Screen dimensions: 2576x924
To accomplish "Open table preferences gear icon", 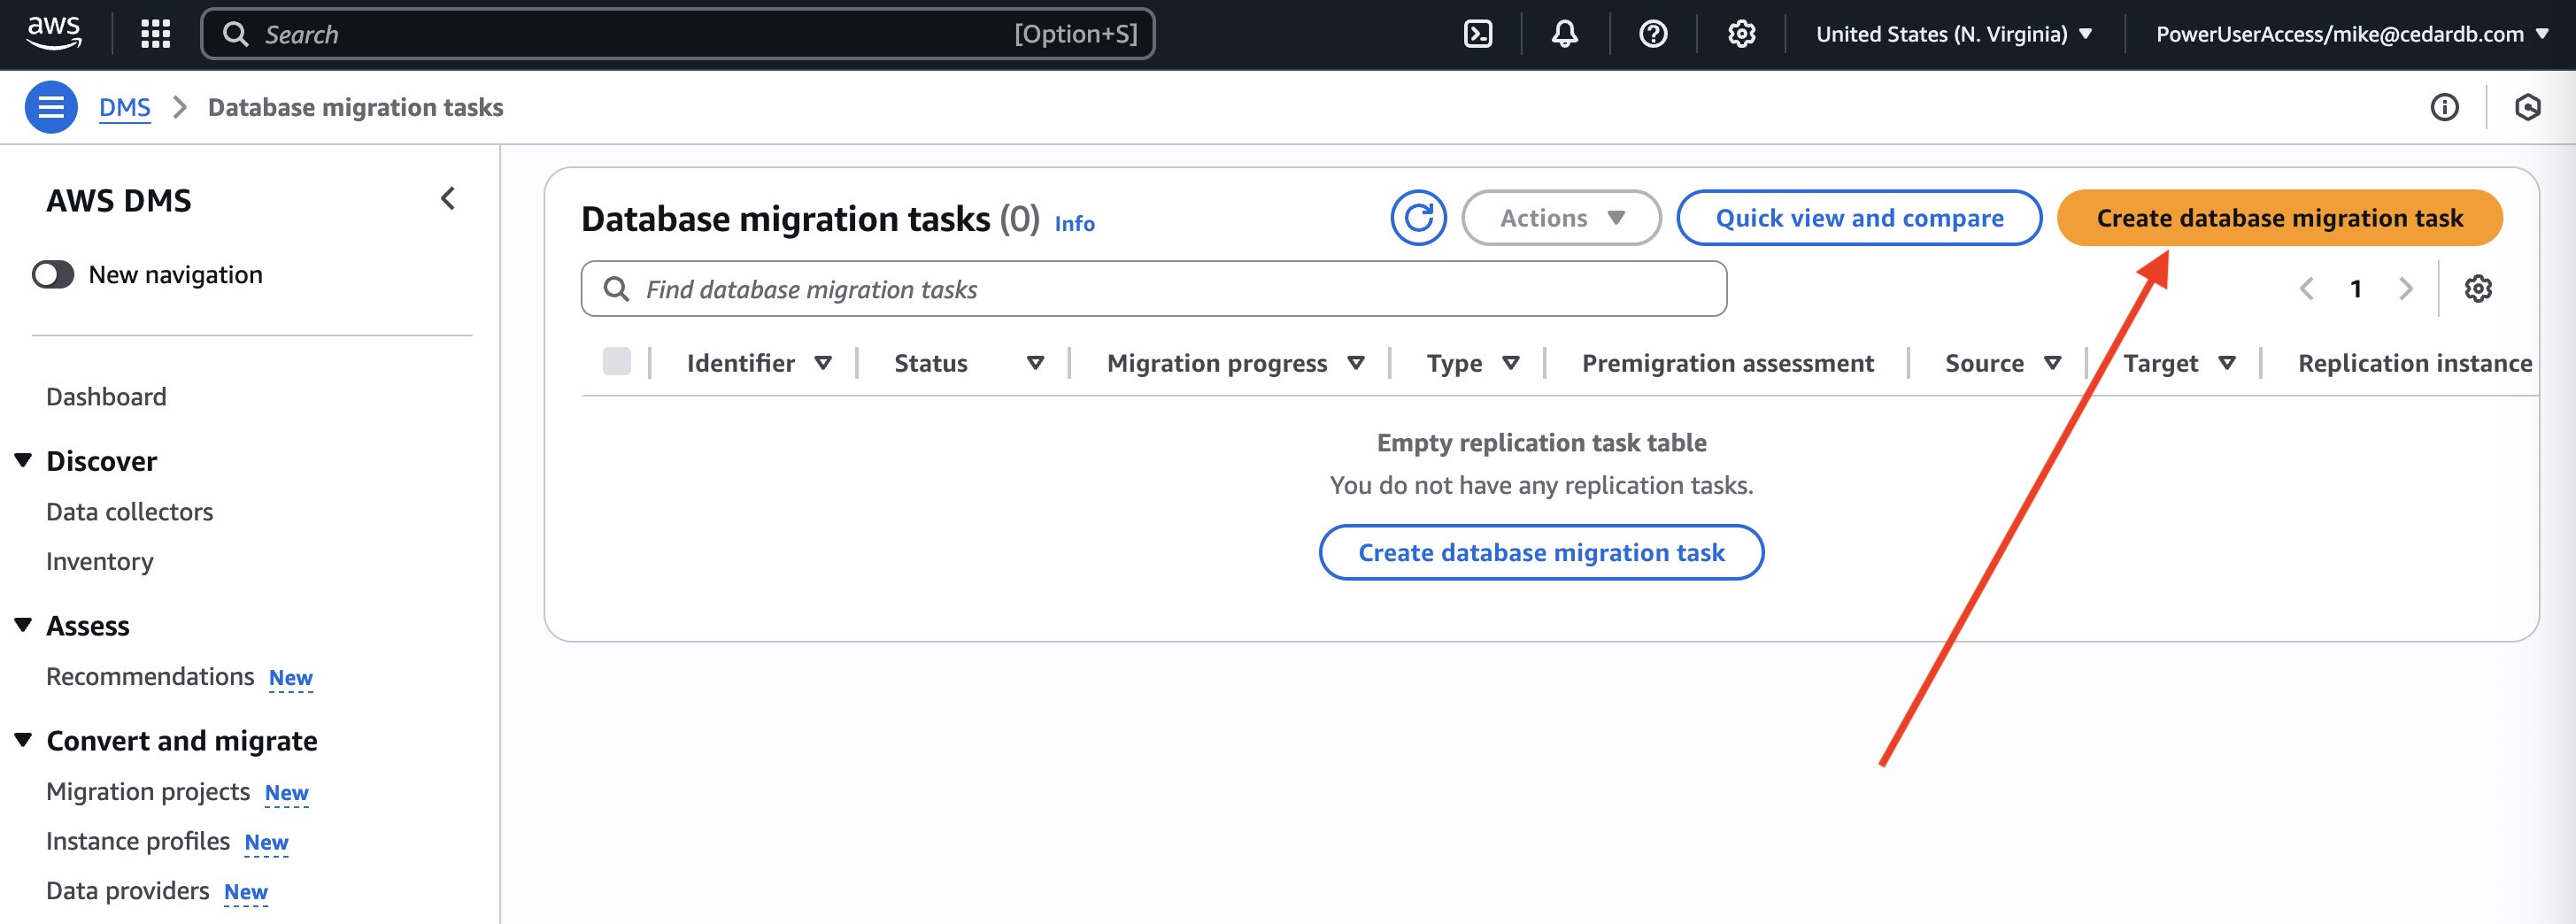I will click(x=2478, y=289).
